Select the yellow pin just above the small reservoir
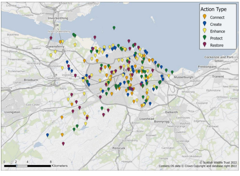 (85, 124)
